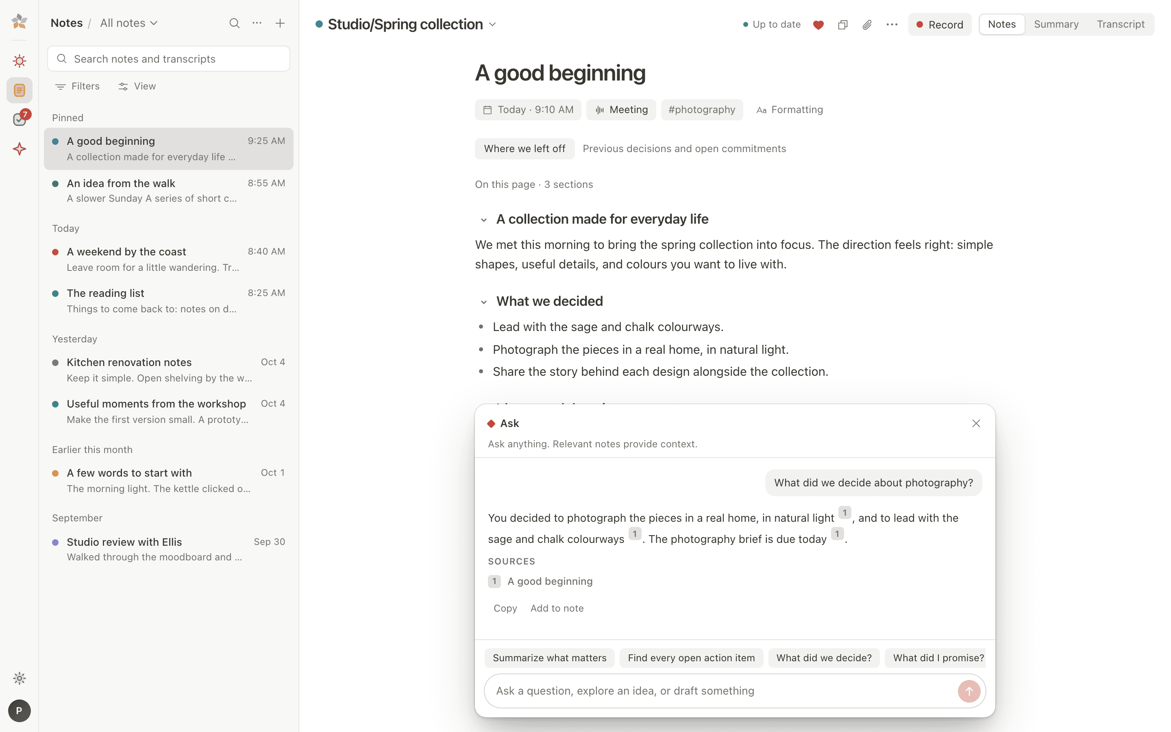The width and height of the screenshot is (1171, 732).
Task: Send the question with arrow button
Action: [969, 691]
